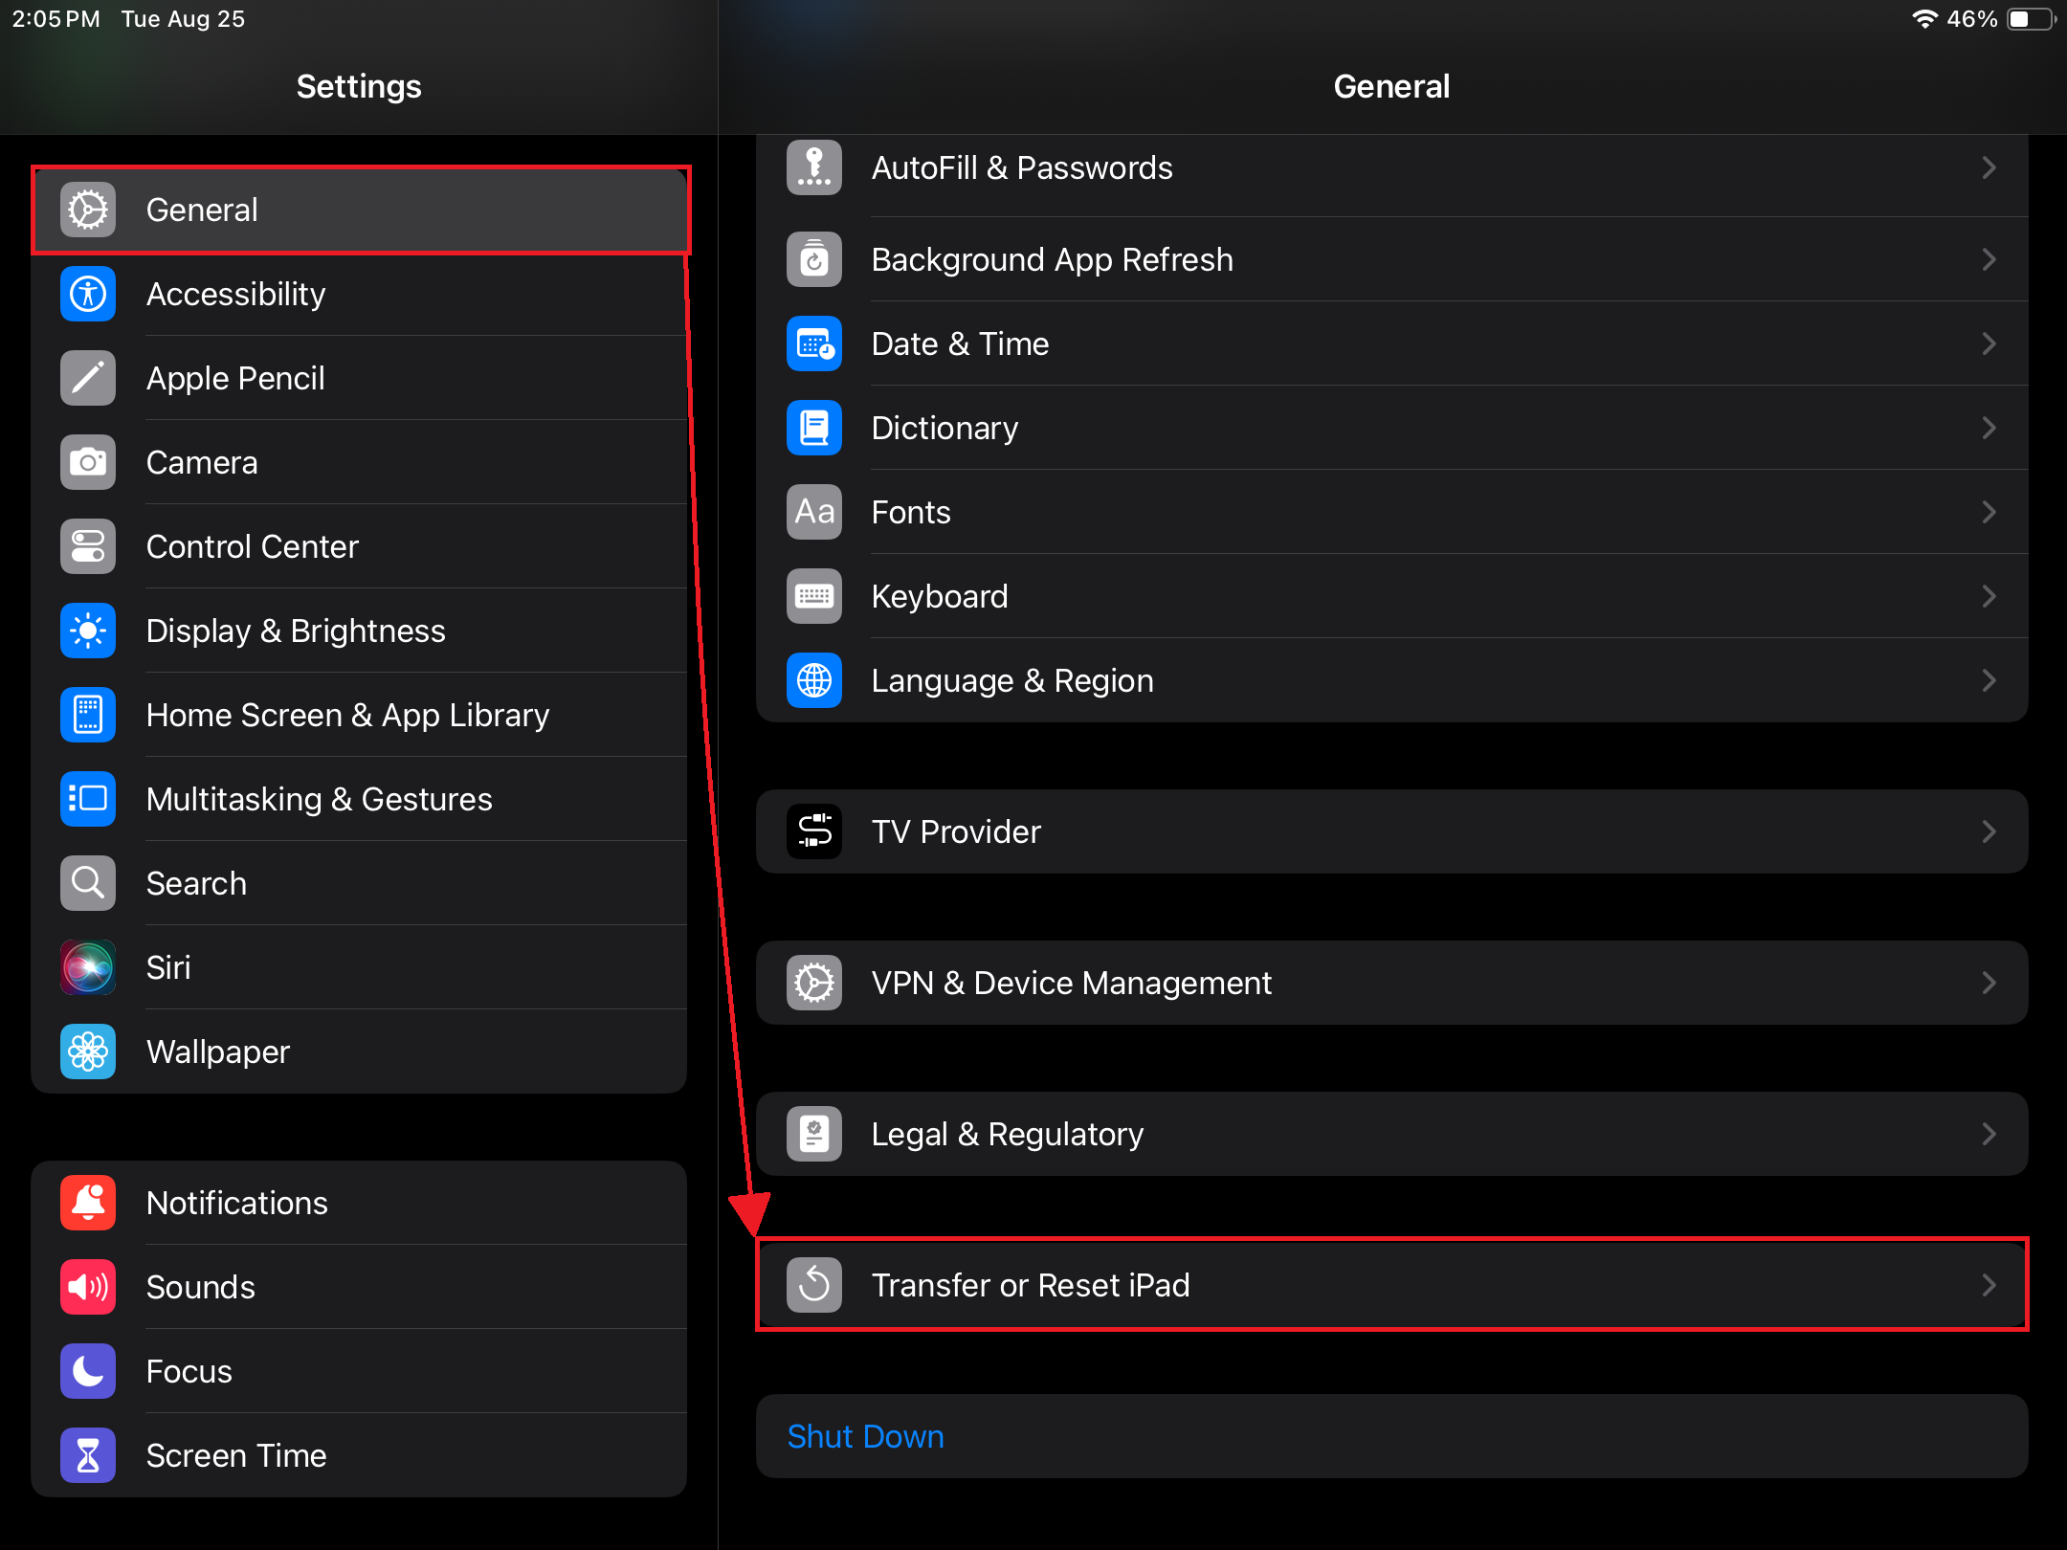Open Dictionary via its chevron
Image resolution: width=2067 pixels, height=1550 pixels.
coord(1989,428)
